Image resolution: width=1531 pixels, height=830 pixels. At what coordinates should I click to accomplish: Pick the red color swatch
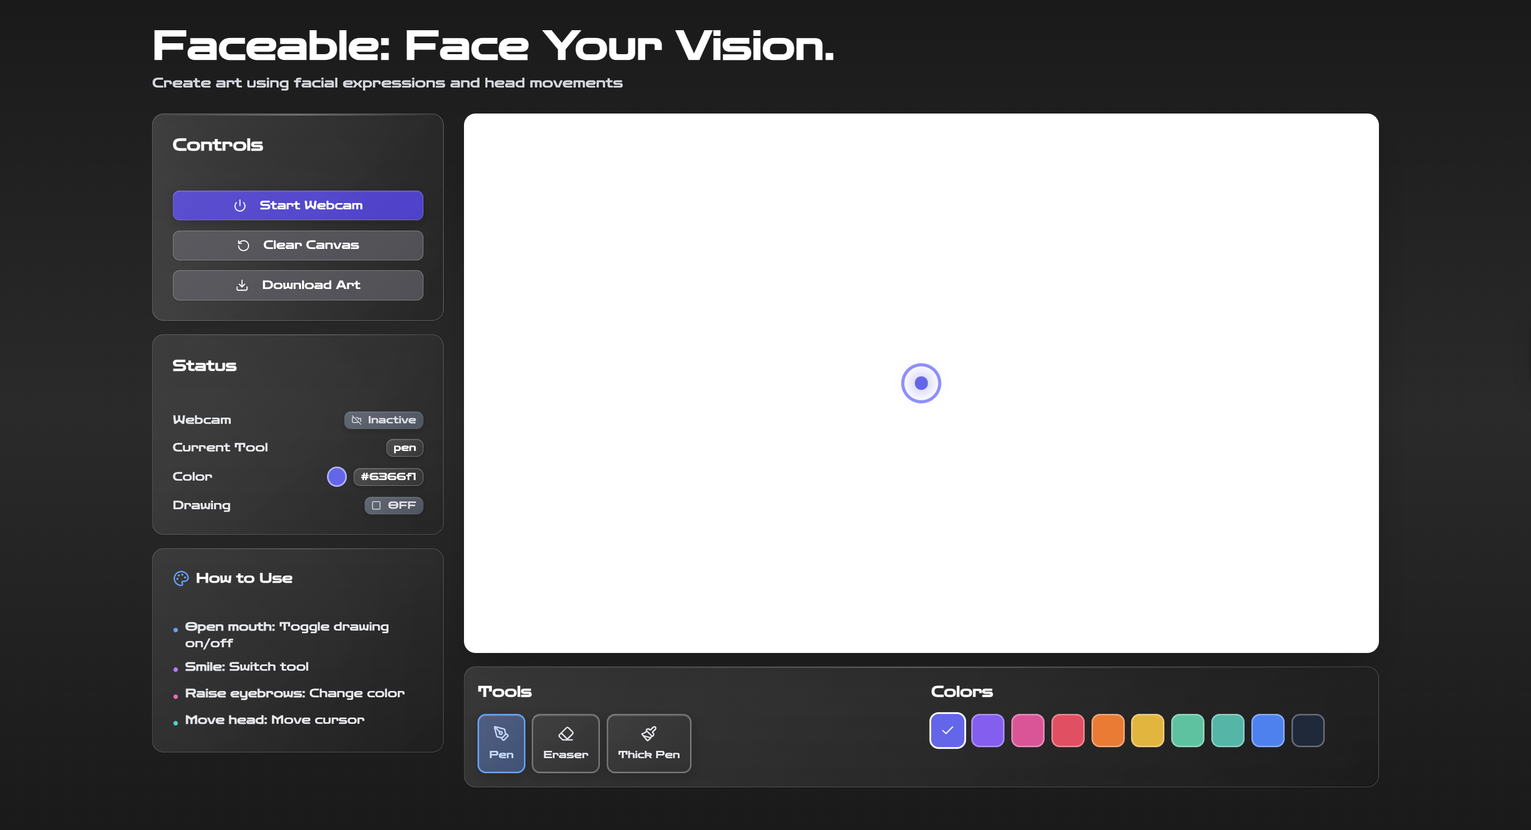coord(1068,730)
